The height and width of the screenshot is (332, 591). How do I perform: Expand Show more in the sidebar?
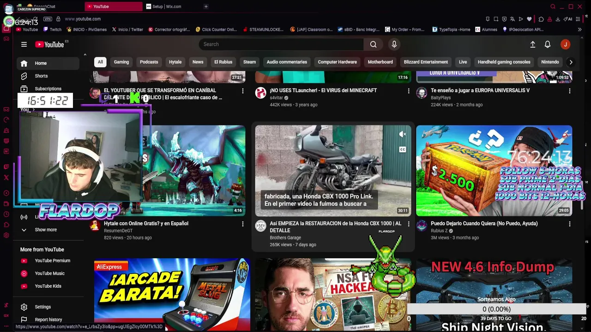coord(46,230)
